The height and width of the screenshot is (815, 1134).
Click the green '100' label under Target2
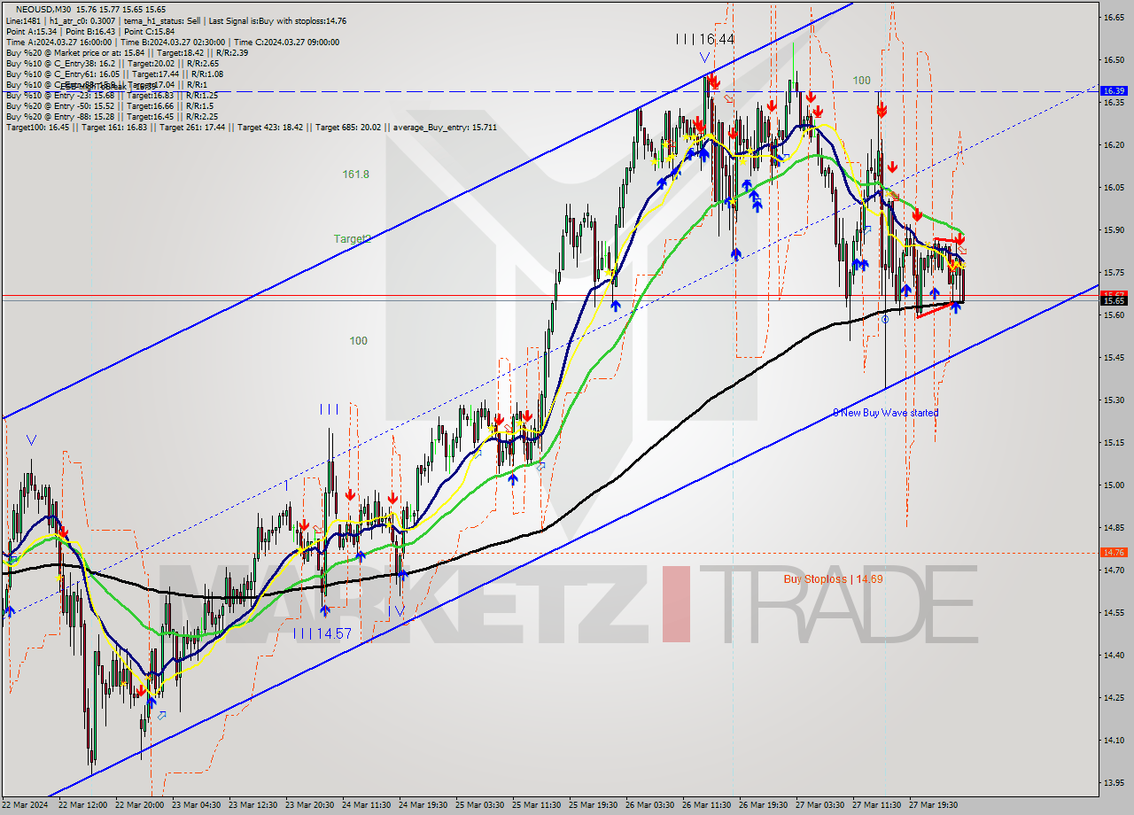(358, 341)
